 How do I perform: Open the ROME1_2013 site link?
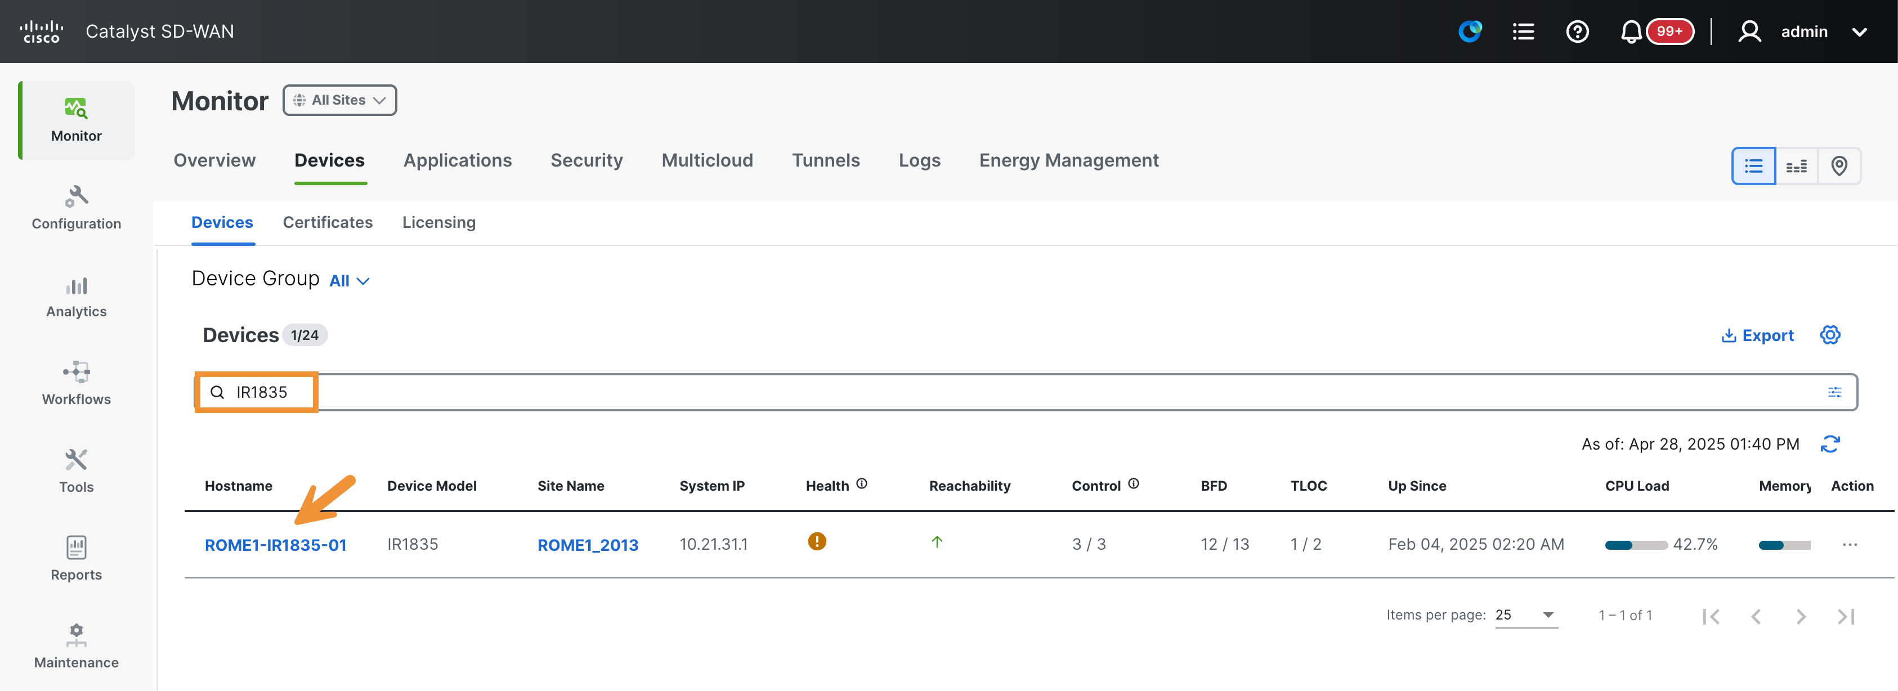[x=588, y=545]
